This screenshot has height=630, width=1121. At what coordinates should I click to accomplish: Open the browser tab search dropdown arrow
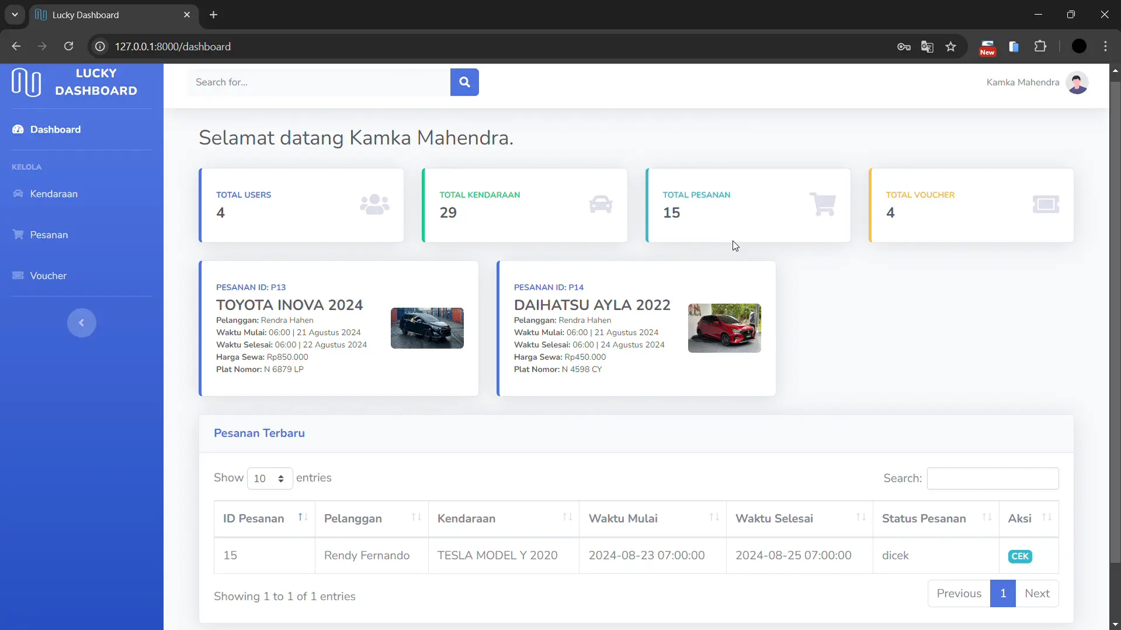pyautogui.click(x=15, y=15)
